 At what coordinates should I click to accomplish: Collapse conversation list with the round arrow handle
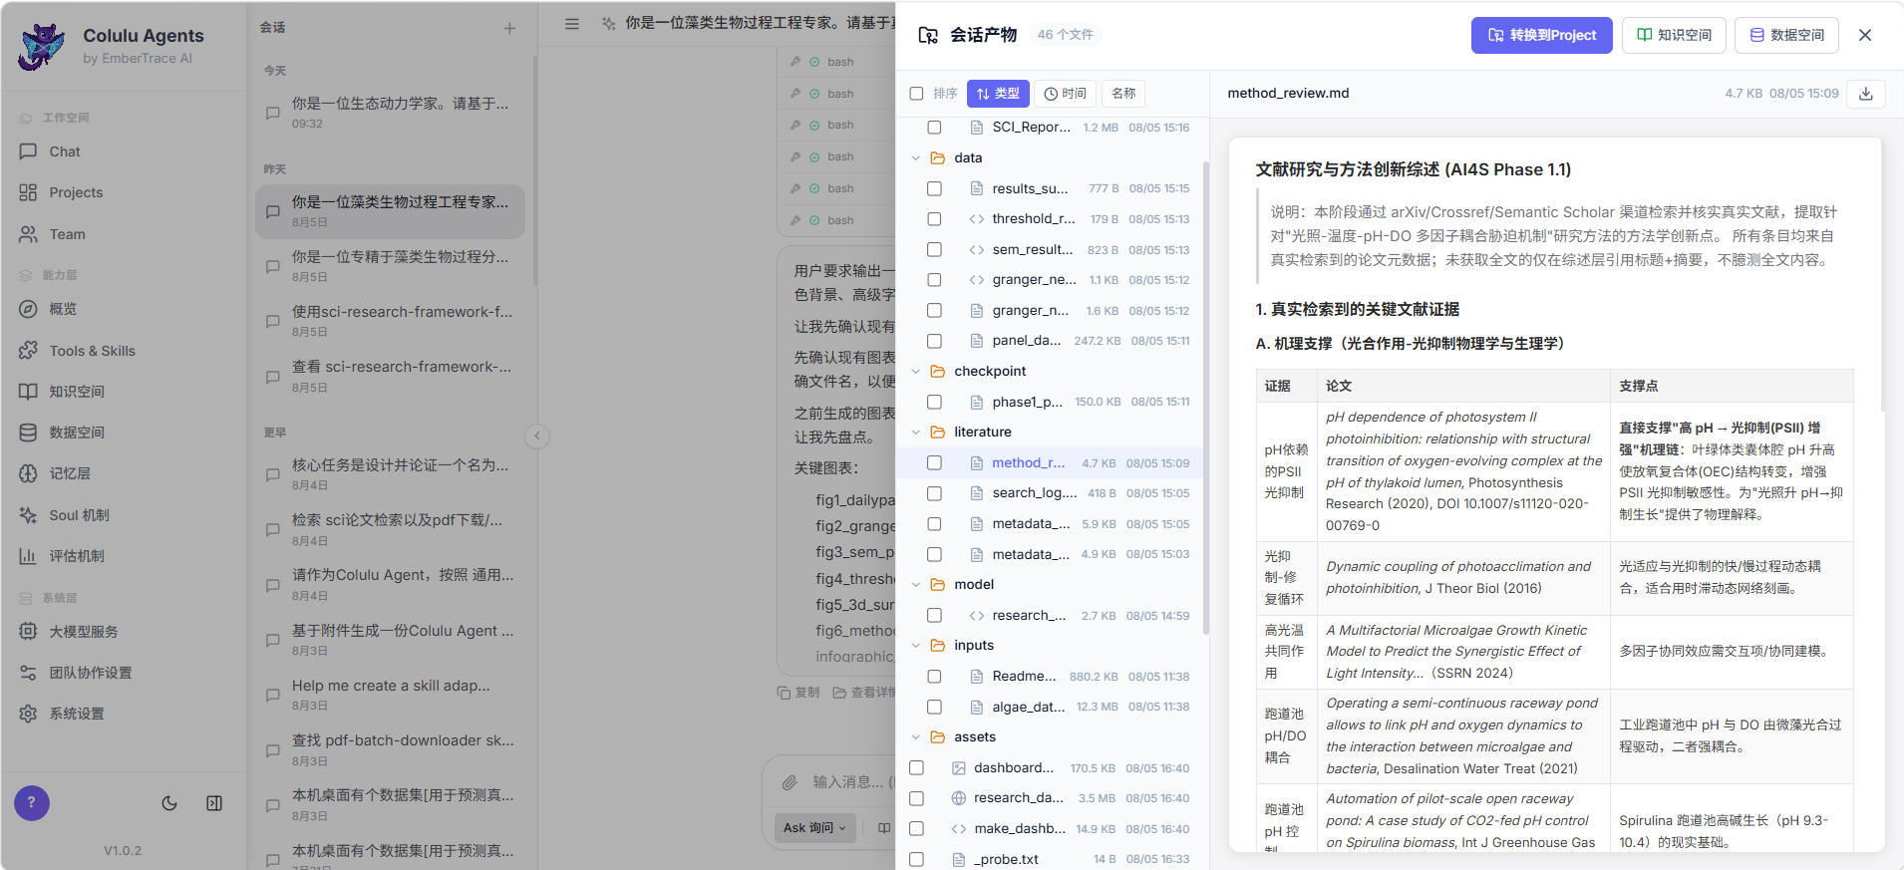(x=537, y=435)
